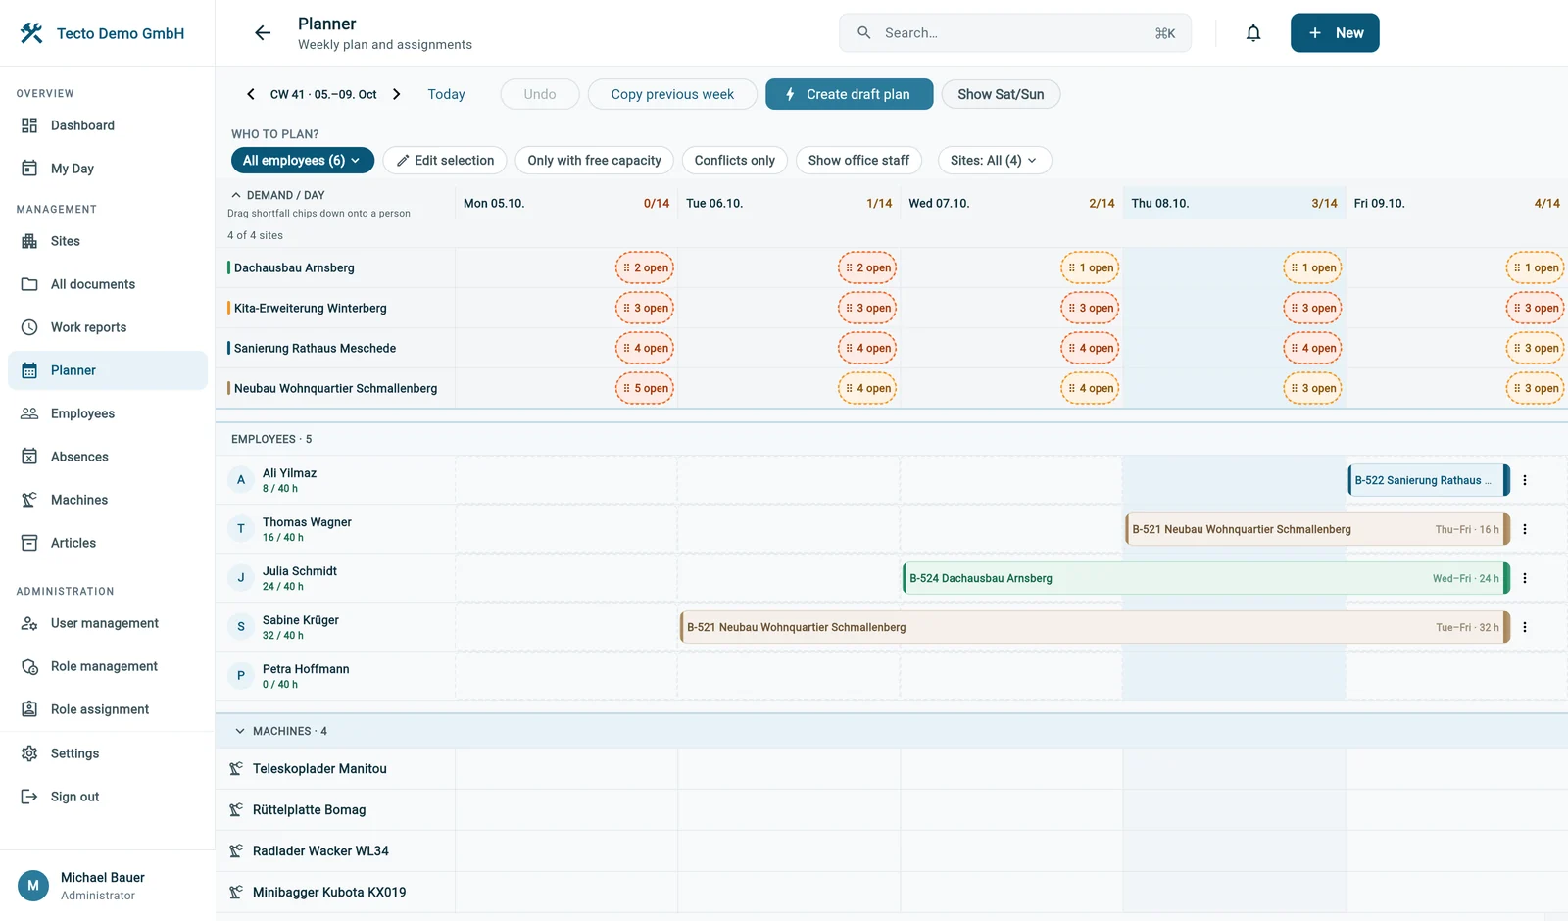Open the three-dot menu for Thomas Wagner
The height and width of the screenshot is (921, 1568).
point(1525,529)
